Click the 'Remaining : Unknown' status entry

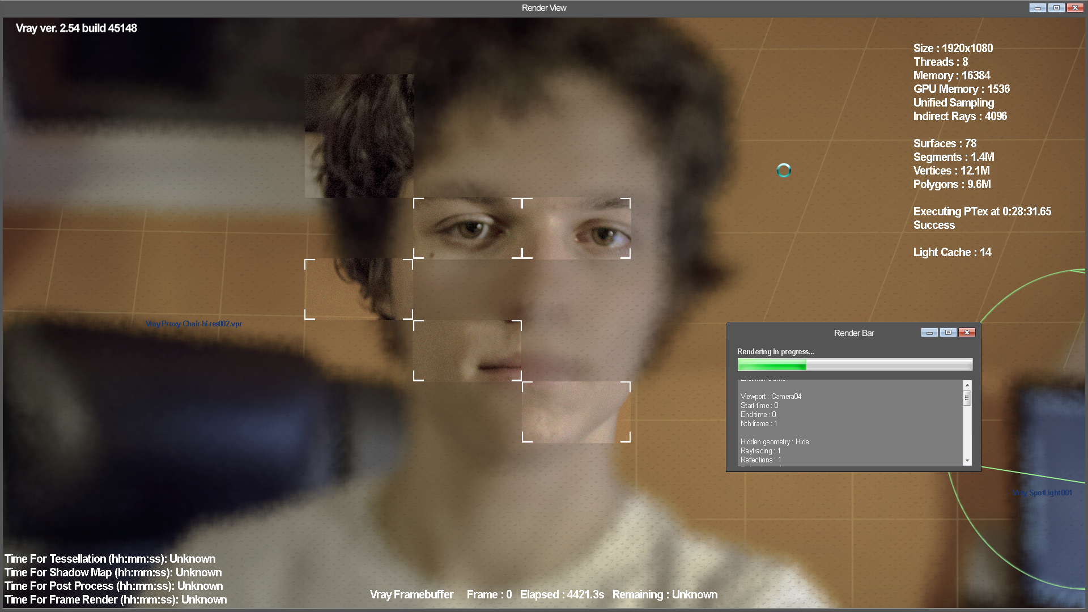(665, 594)
